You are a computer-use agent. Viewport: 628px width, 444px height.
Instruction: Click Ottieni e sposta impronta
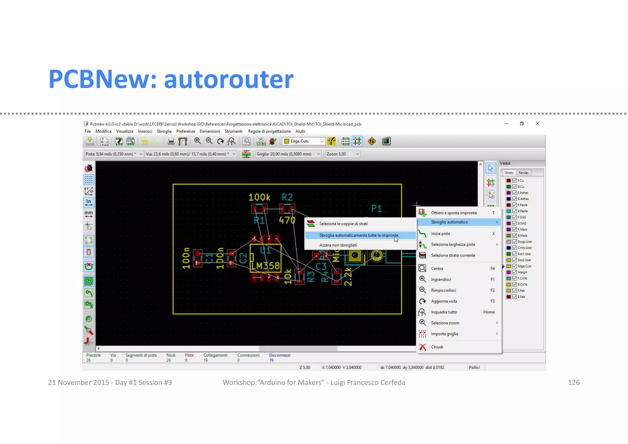459,213
